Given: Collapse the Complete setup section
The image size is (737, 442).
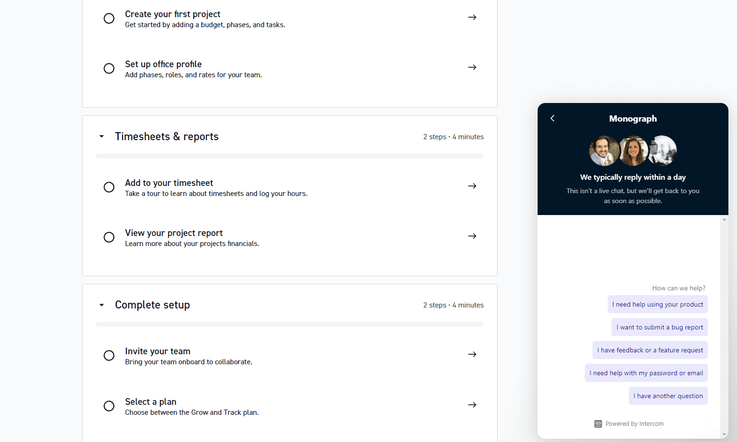Looking at the screenshot, I should pyautogui.click(x=102, y=305).
